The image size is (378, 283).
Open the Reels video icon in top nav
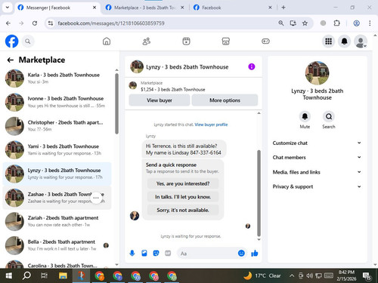[x=186, y=42]
